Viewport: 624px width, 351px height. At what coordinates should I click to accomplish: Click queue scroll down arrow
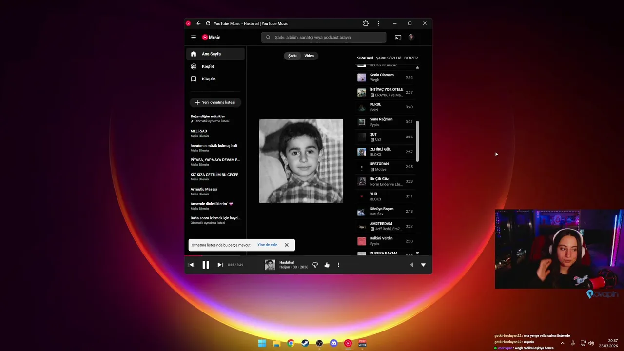pos(417,253)
